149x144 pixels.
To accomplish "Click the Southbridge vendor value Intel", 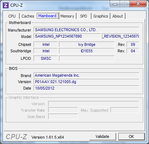I will (x=46, y=51).
